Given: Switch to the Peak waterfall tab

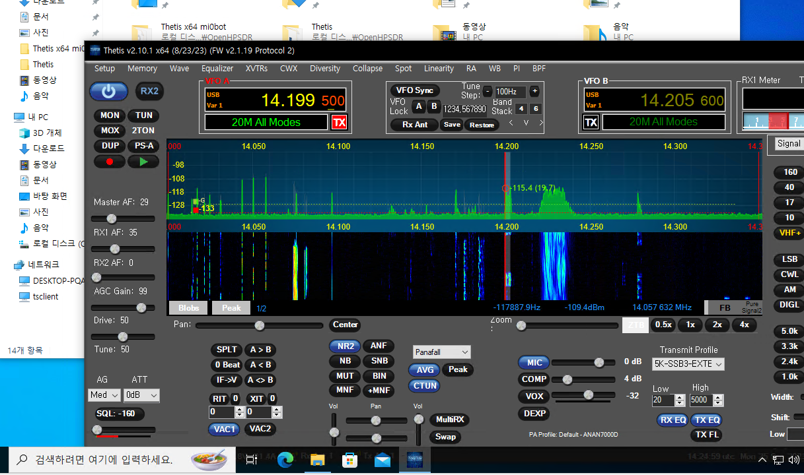Looking at the screenshot, I should (x=231, y=307).
